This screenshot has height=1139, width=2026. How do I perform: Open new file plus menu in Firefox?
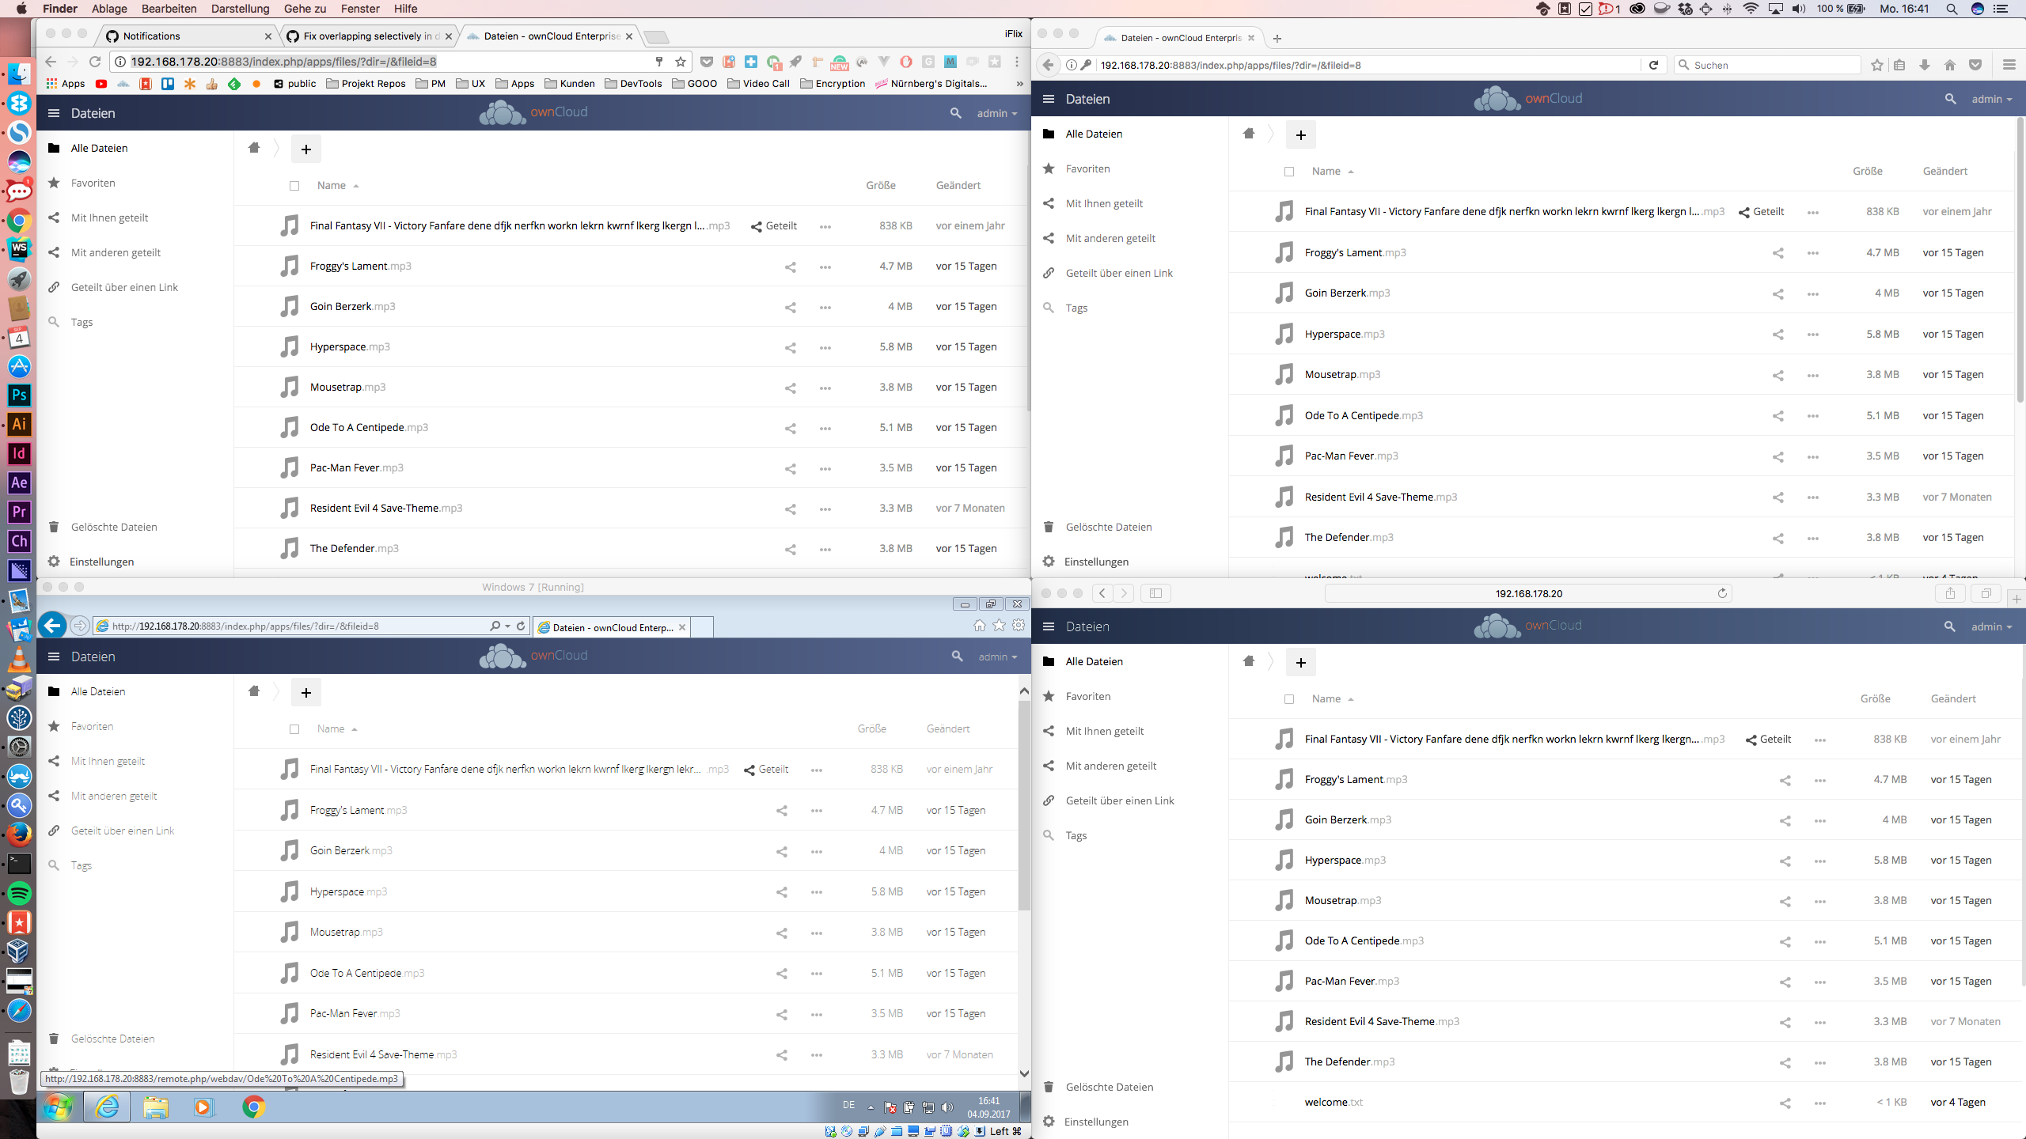coord(1300,135)
